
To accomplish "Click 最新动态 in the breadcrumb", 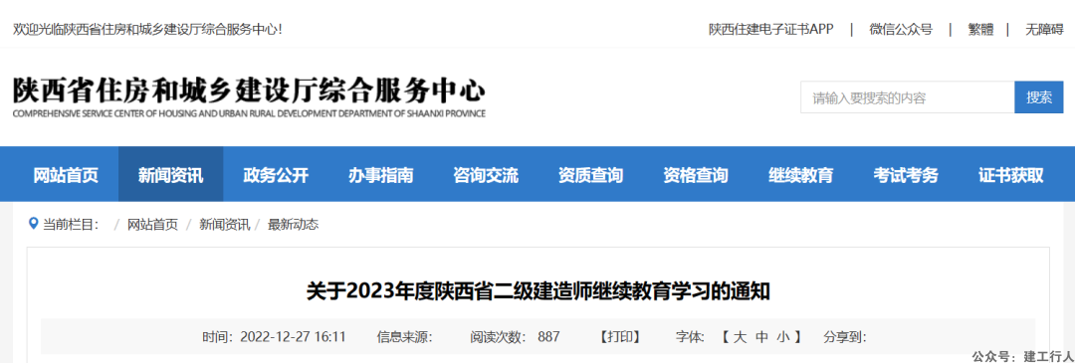I will [x=293, y=224].
